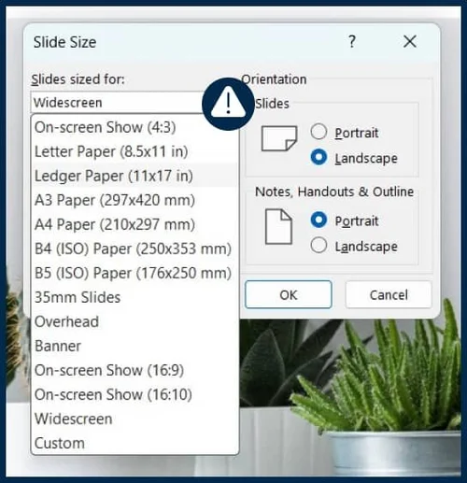Set Notes, Handouts & Outline to Portrait

318,220
